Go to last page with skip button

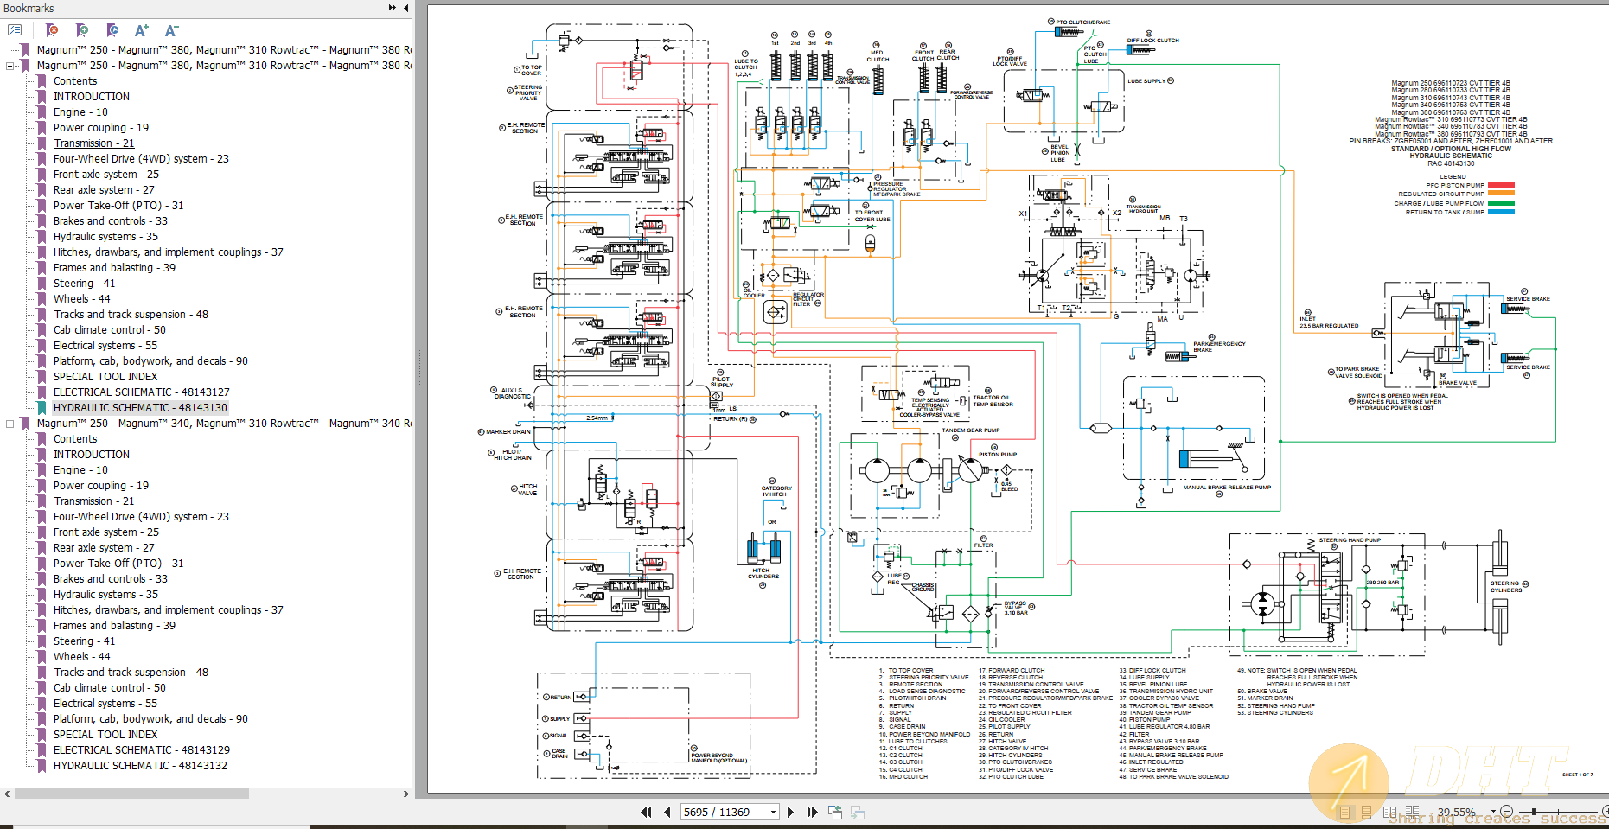(x=811, y=812)
